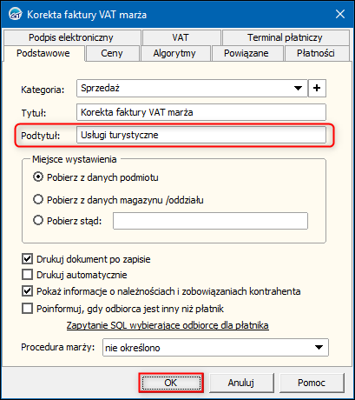The image size is (355, 400).
Task: Switch to the Ceny tab
Action: 112,53
